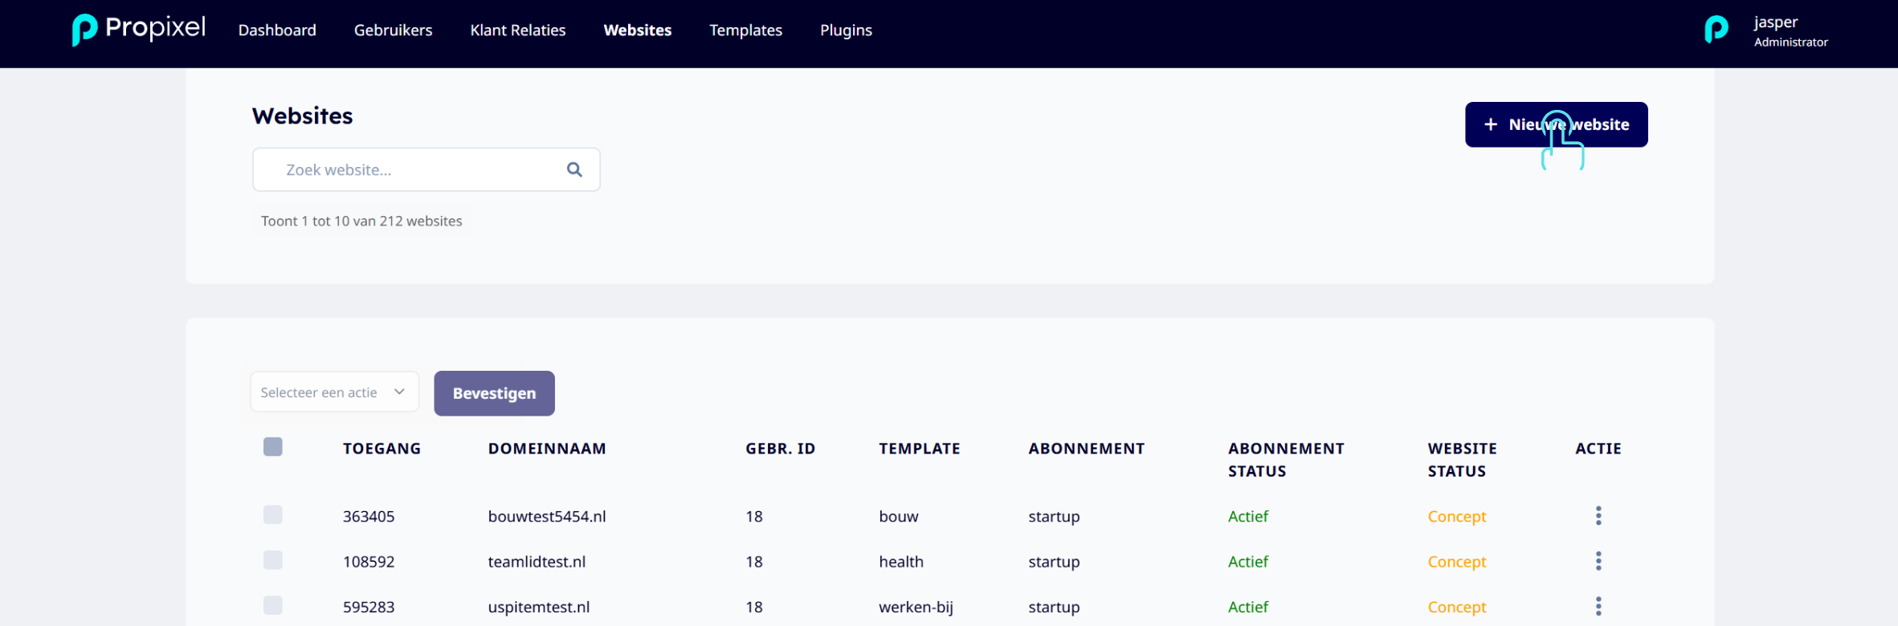The width and height of the screenshot is (1898, 626).
Task: Click the 'Nieuwe website' button
Action: [1556, 124]
